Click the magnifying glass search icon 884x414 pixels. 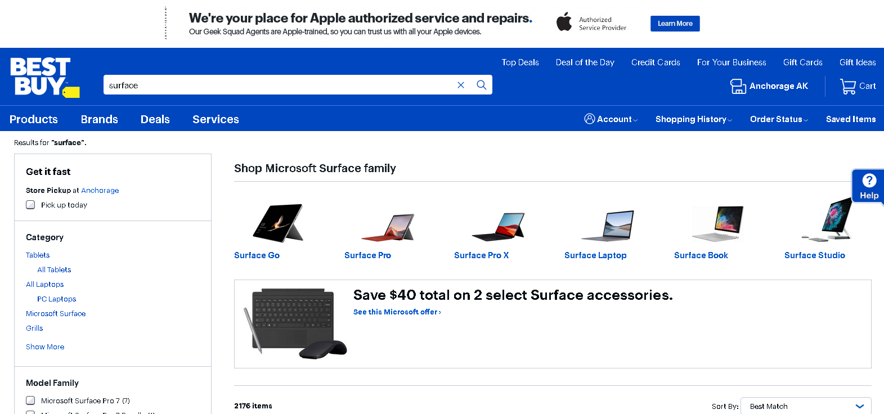coord(482,85)
